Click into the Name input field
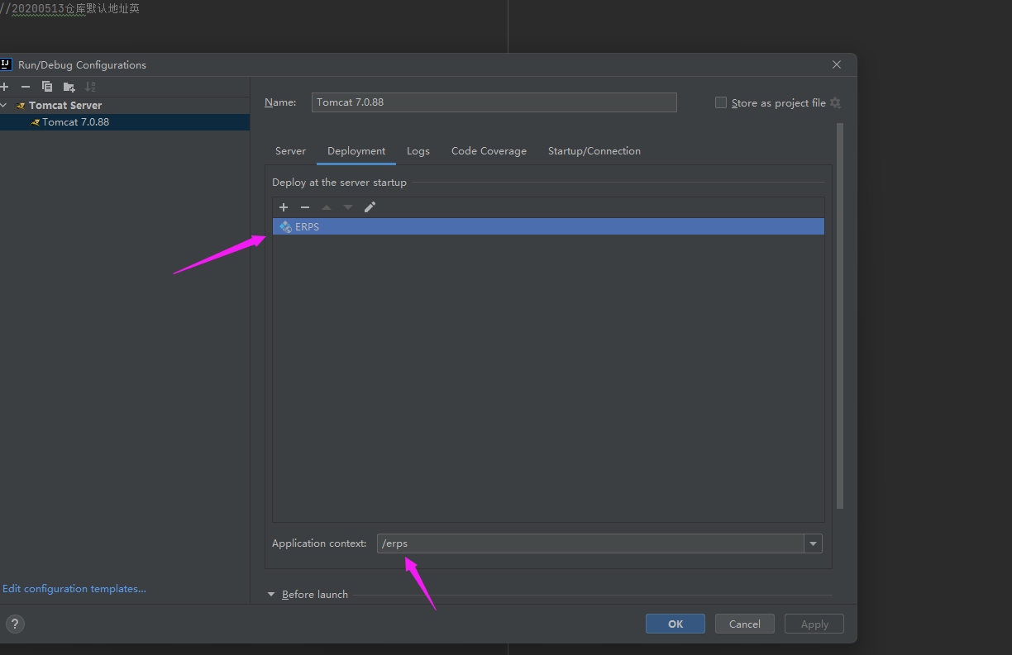The height and width of the screenshot is (655, 1012). [494, 102]
